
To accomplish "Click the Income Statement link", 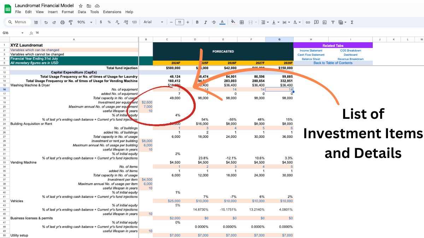I will [x=311, y=50].
